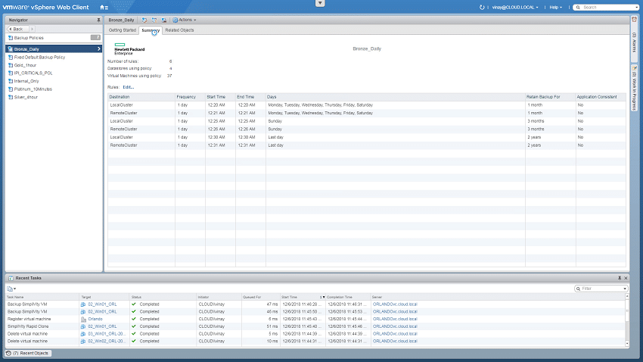Click the filter magnifier icon in Recent Tasks
Screen dimensions: 643x362
pos(578,289)
